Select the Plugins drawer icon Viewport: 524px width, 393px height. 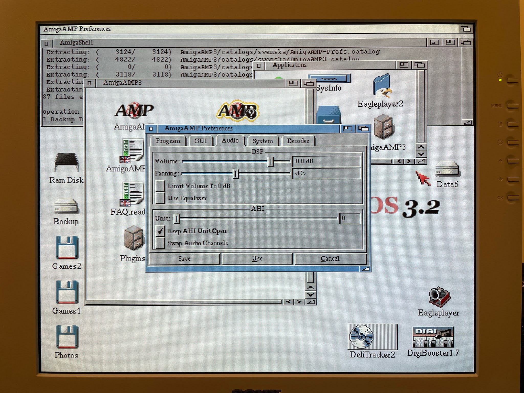[x=134, y=238]
